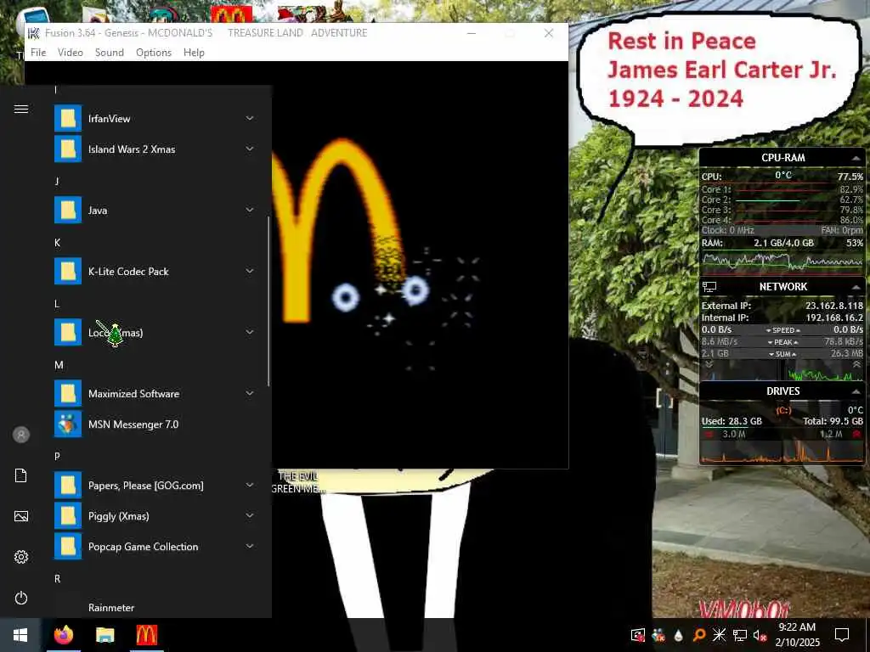This screenshot has height=652, width=870.
Task: Open the Options menu in Fusion
Action: click(x=154, y=52)
